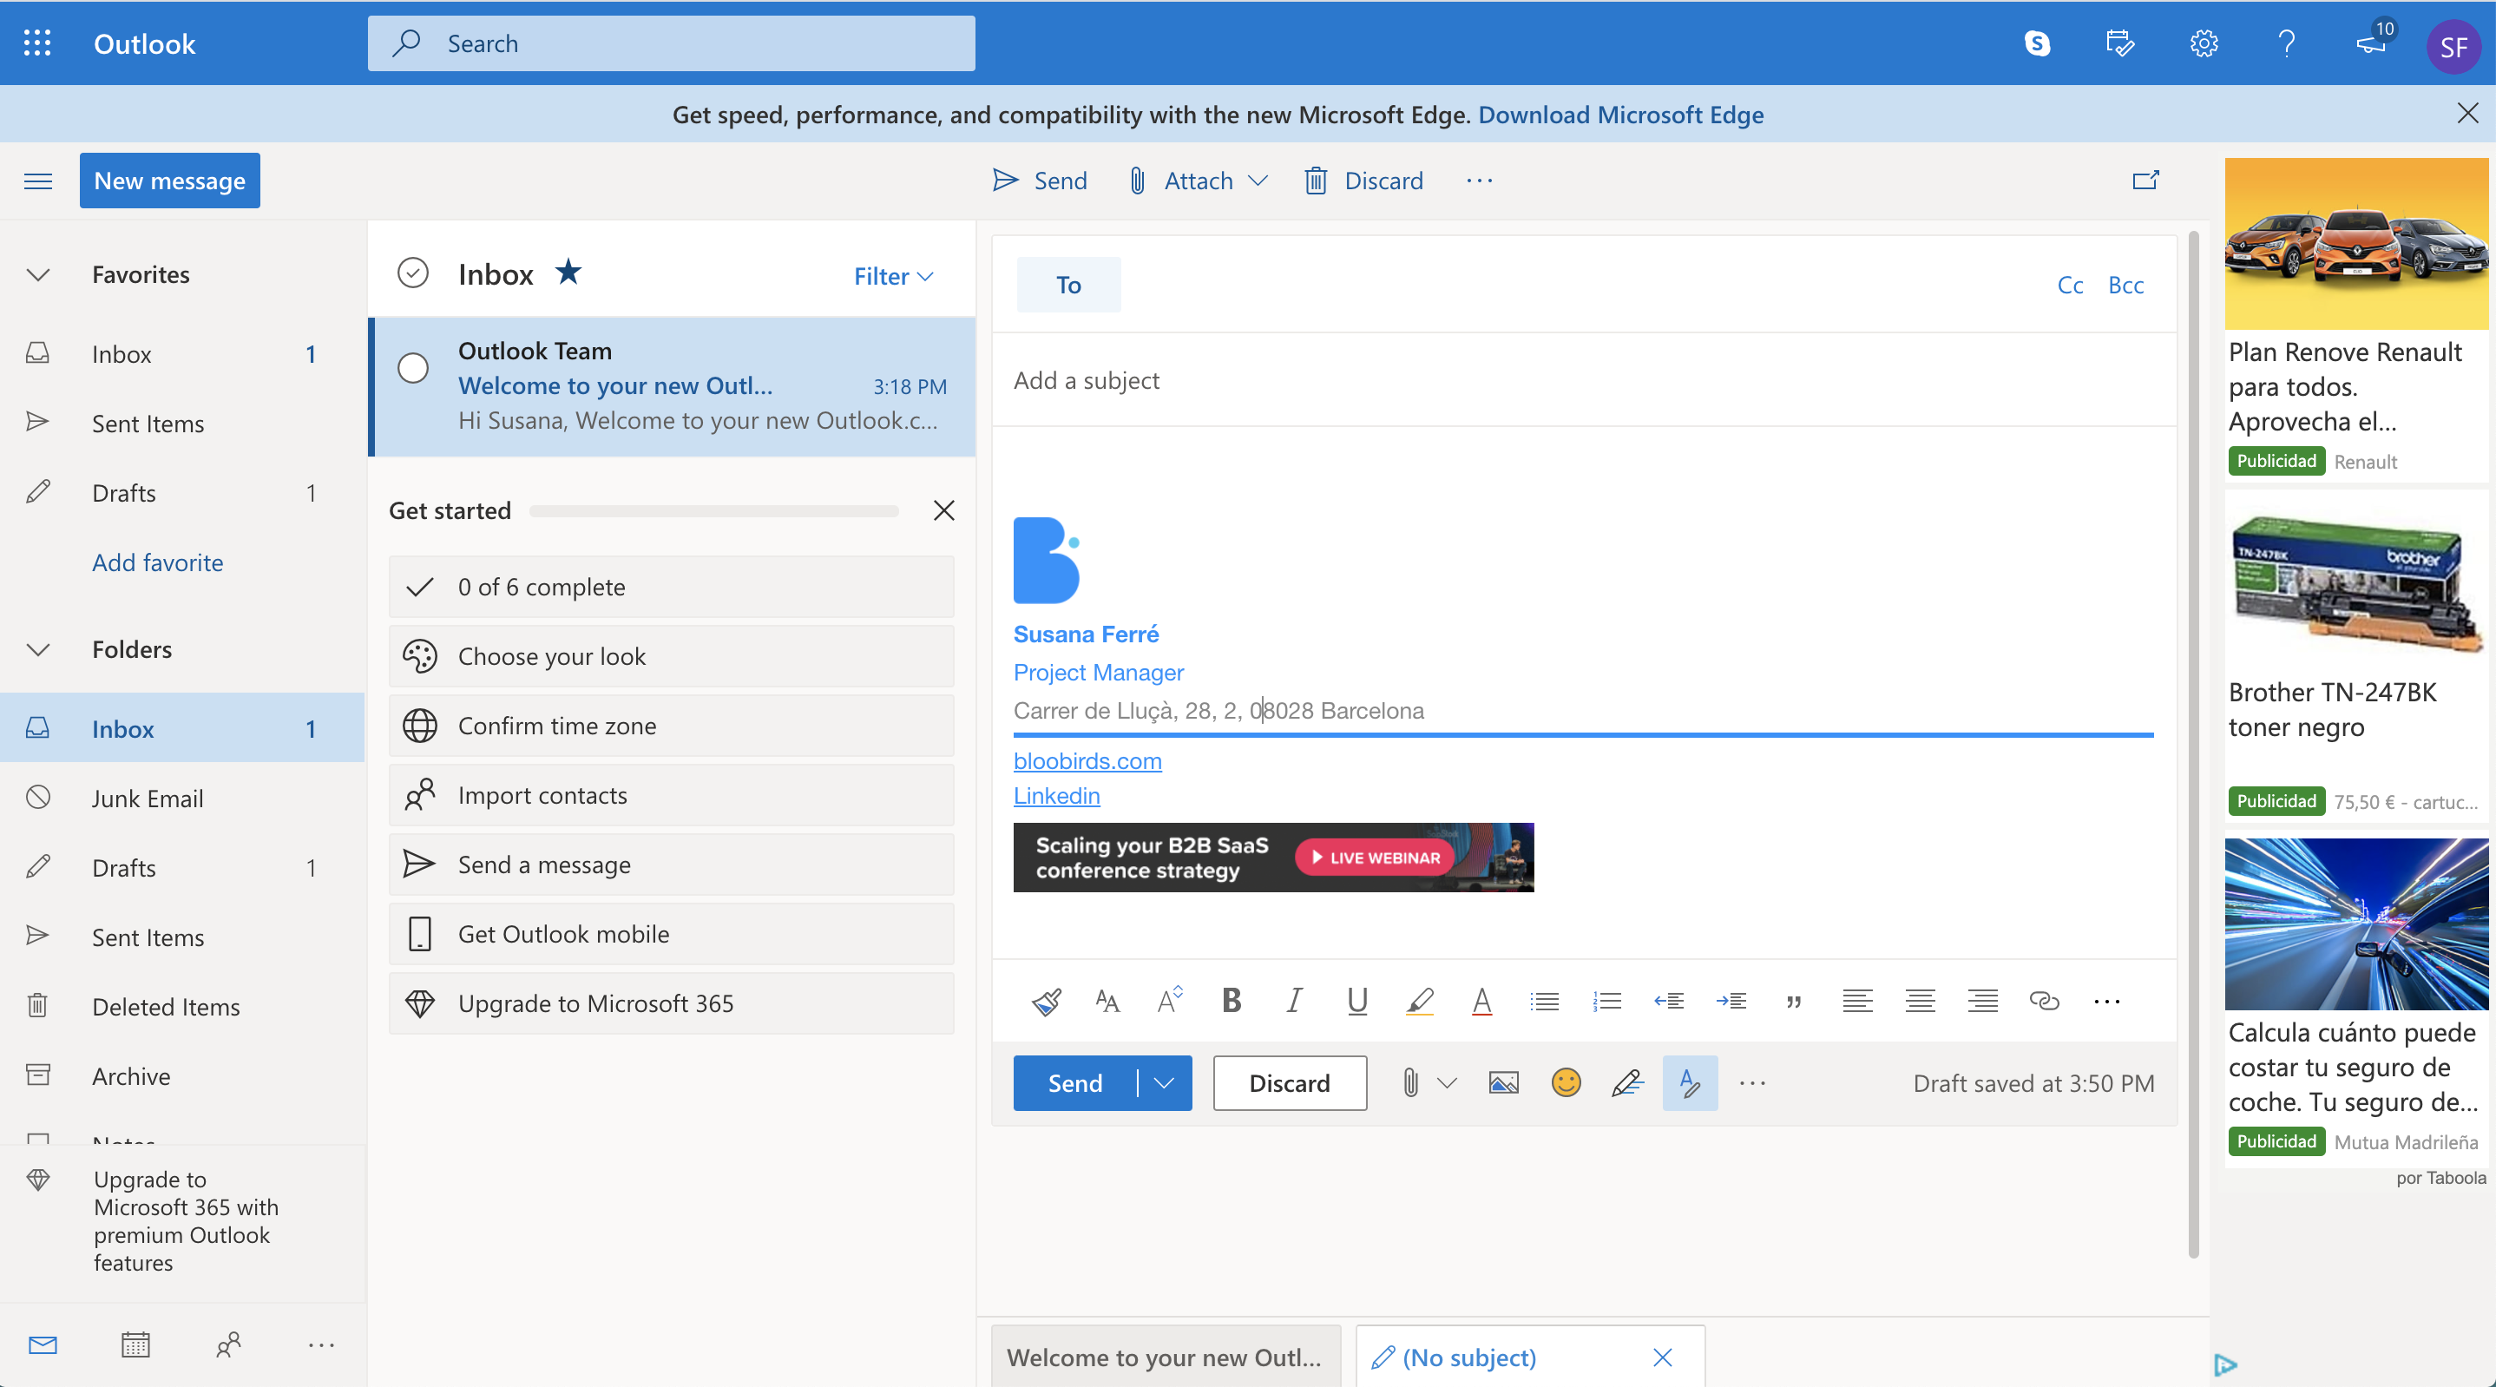The height and width of the screenshot is (1387, 2496).
Task: Open the Calendar icon in the bottom bar
Action: [x=135, y=1344]
